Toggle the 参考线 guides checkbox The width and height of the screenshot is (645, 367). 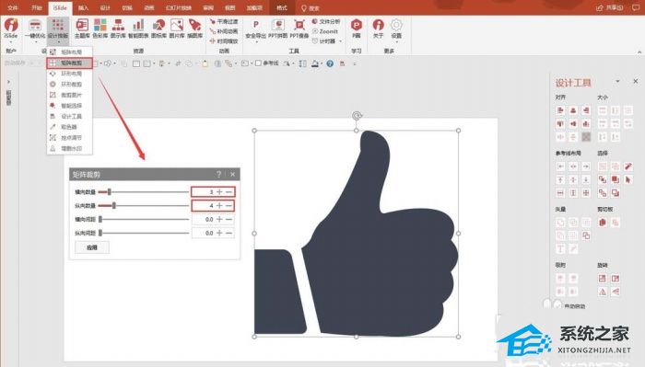point(258,63)
